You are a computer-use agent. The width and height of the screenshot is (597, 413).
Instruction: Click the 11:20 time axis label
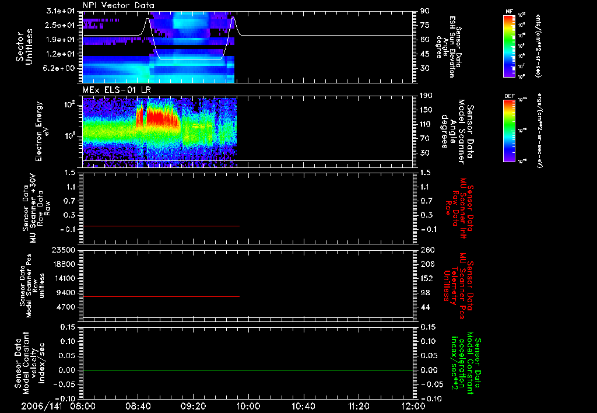click(359, 406)
